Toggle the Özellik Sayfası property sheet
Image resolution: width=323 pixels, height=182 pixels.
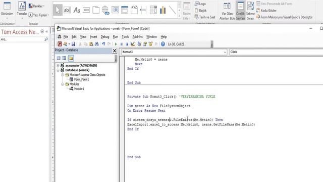point(240,11)
